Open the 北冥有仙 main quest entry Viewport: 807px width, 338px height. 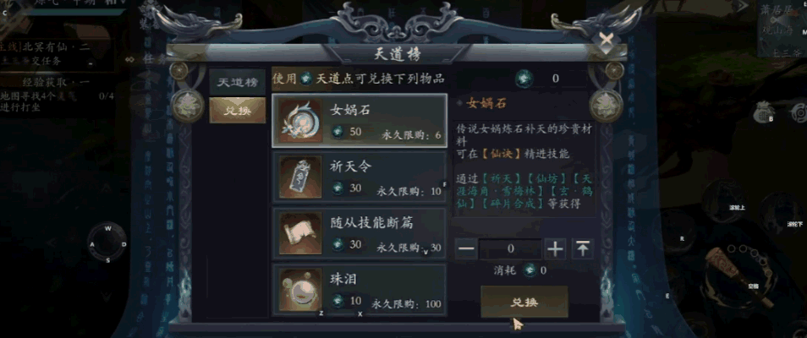point(51,47)
